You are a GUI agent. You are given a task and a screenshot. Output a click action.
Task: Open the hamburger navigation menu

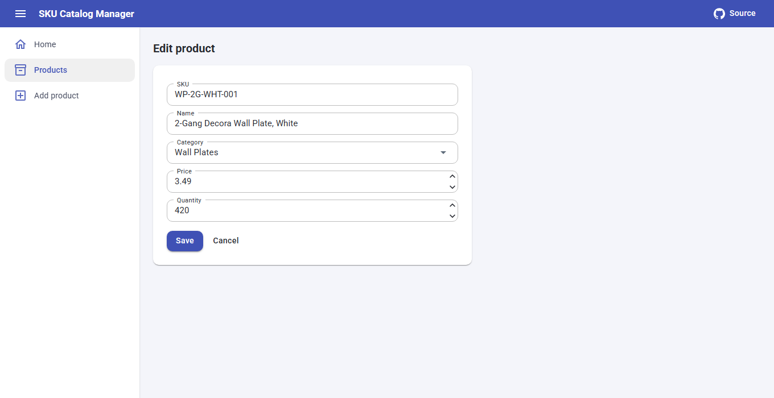click(20, 14)
